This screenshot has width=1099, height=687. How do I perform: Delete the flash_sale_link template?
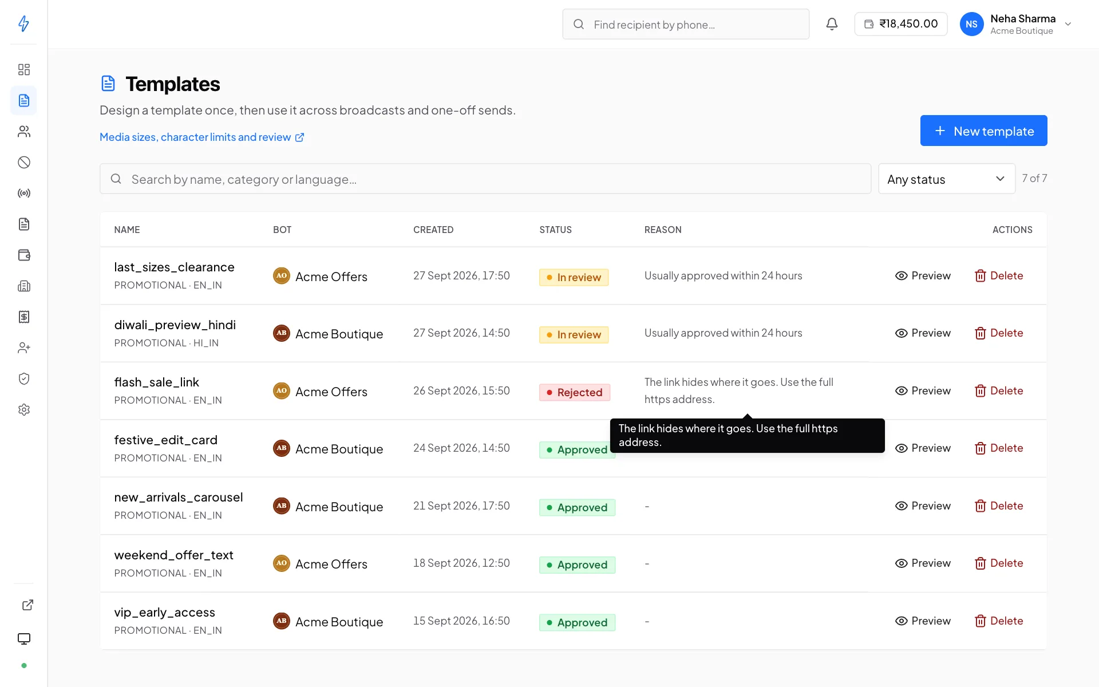999,391
